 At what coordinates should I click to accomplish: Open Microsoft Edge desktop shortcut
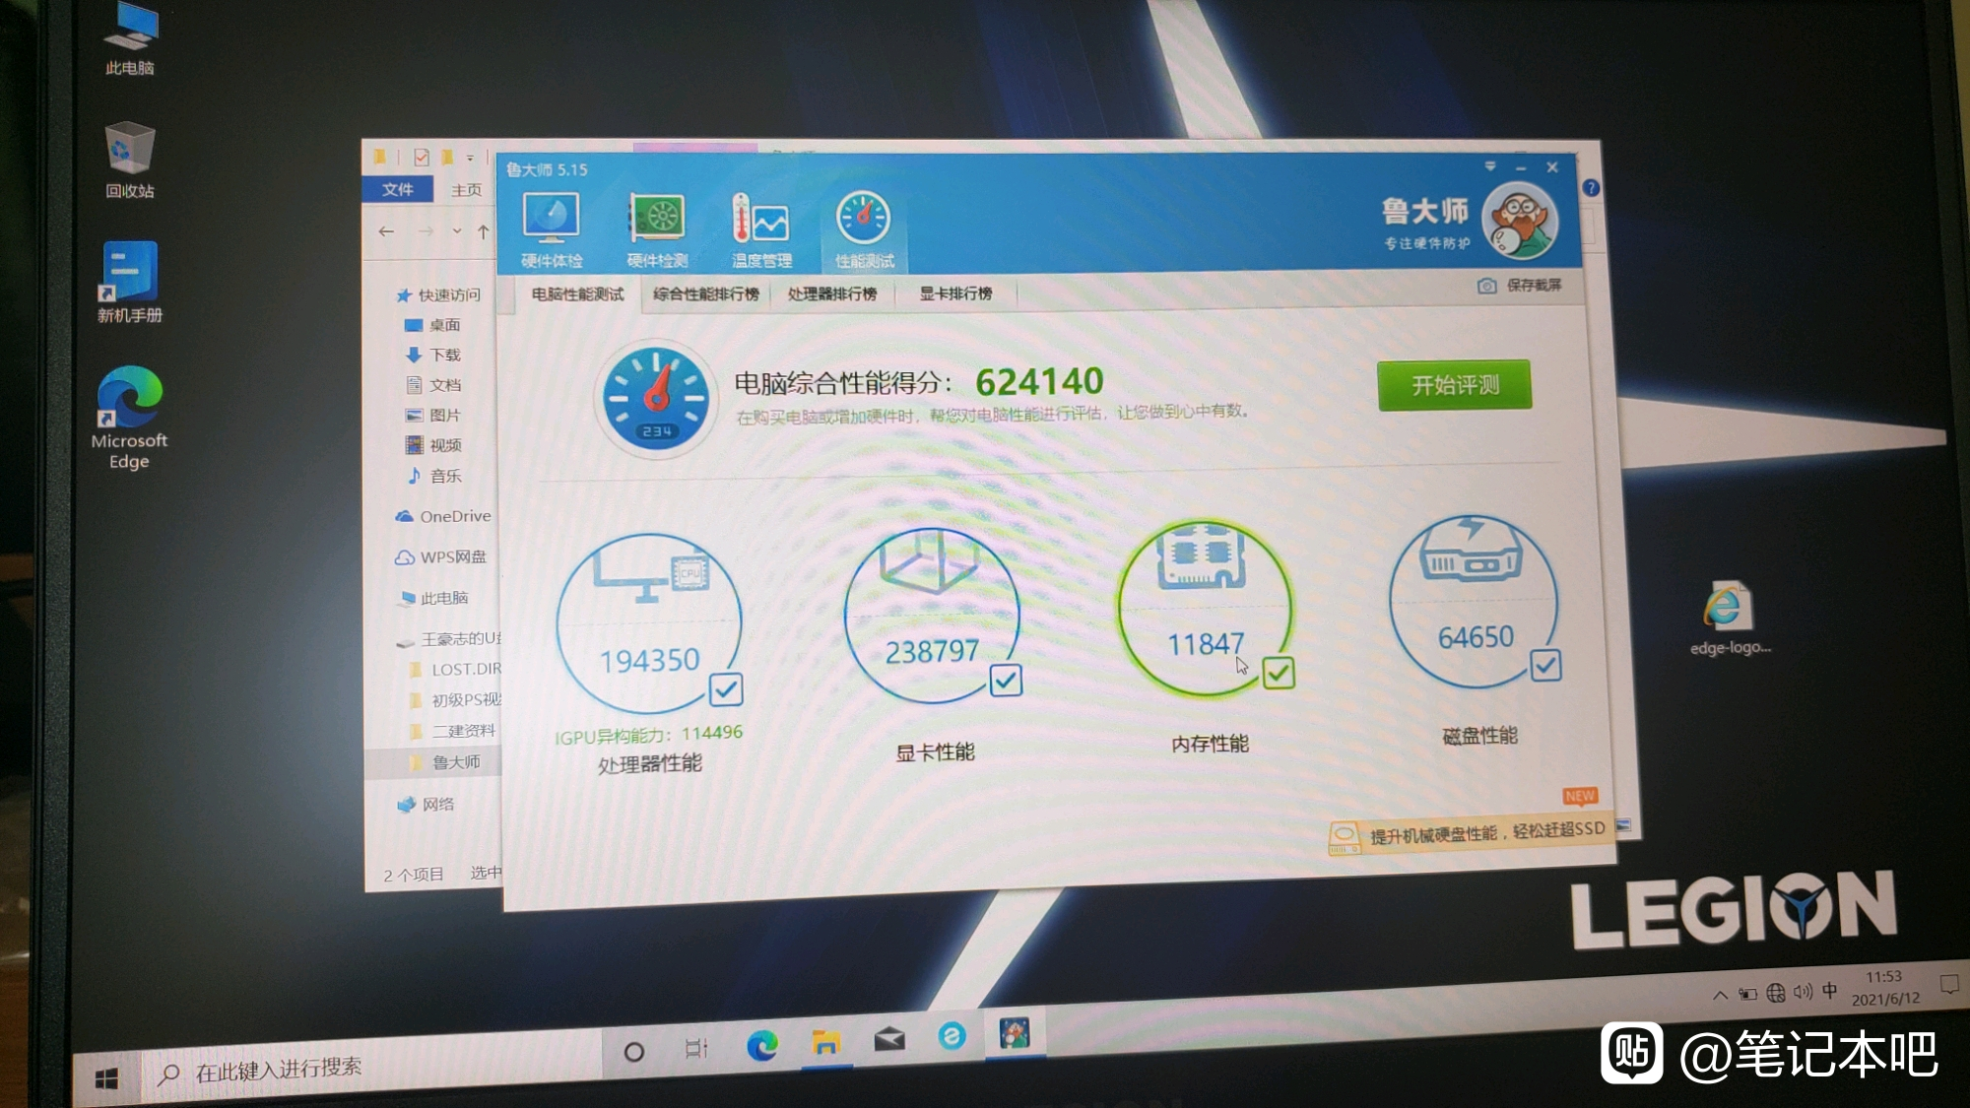[x=129, y=419]
